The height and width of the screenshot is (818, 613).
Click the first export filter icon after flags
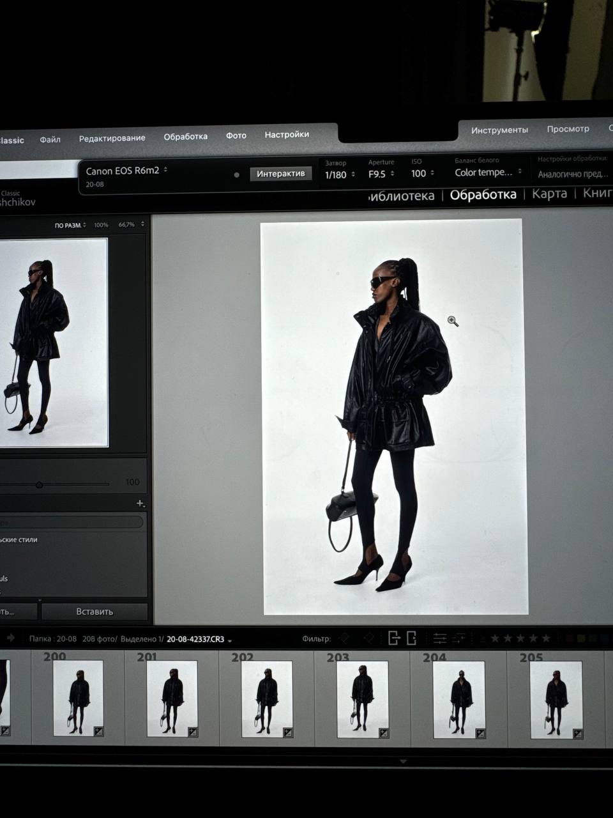point(394,638)
